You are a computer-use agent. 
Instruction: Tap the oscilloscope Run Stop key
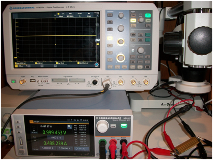[148, 15]
